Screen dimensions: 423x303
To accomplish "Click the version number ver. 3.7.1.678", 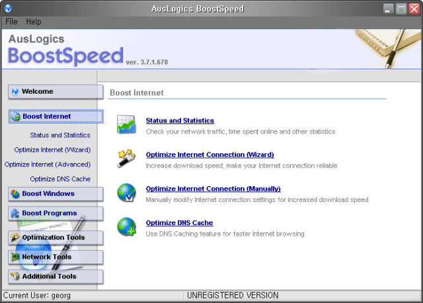I will [147, 62].
